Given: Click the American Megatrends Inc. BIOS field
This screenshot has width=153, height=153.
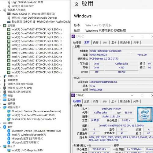Looking at the screenshot, I should [x=121, y=82].
